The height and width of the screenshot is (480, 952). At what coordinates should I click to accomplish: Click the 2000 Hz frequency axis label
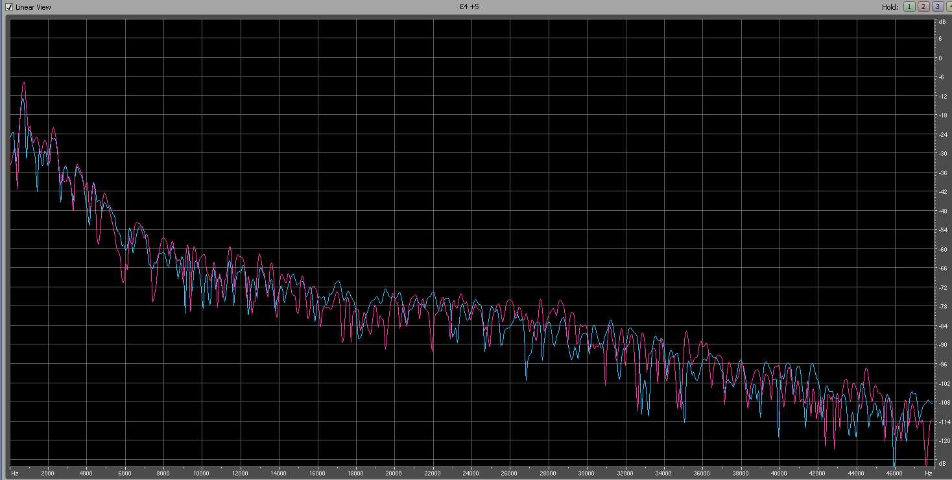pos(47,474)
